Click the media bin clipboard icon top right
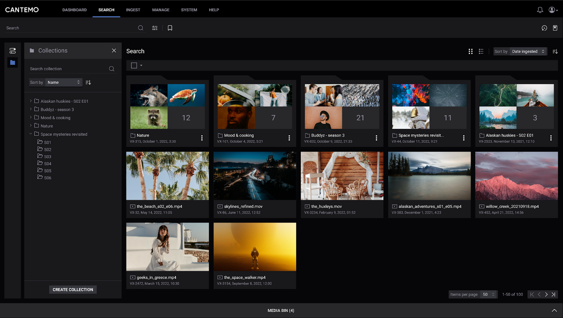 pos(556,28)
